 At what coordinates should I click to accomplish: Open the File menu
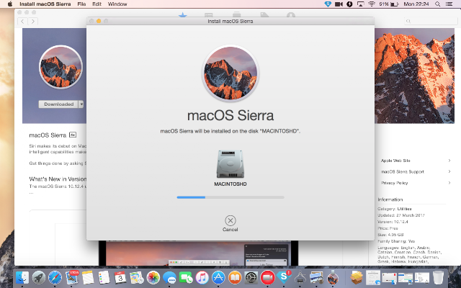[x=81, y=4]
